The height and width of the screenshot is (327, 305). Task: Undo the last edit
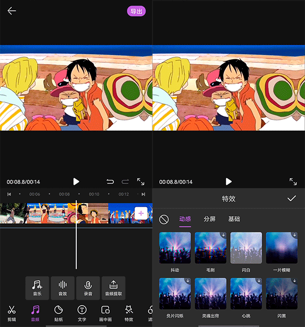coord(110,181)
